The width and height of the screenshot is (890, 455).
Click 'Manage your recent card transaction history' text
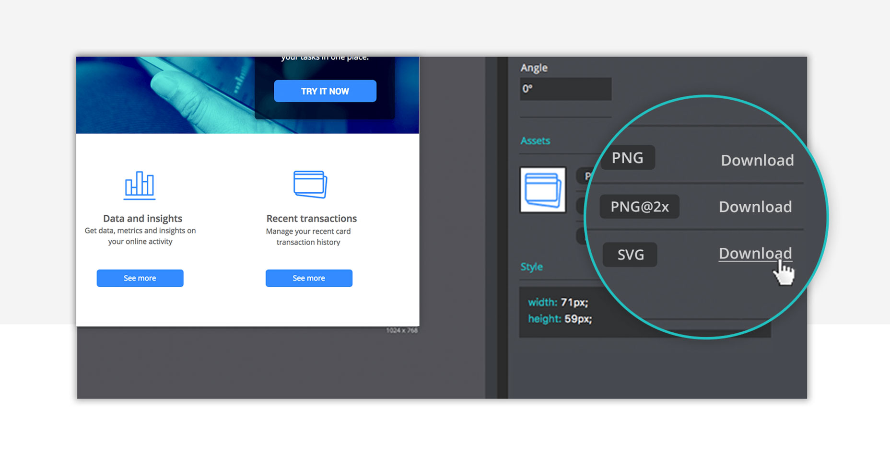click(308, 237)
